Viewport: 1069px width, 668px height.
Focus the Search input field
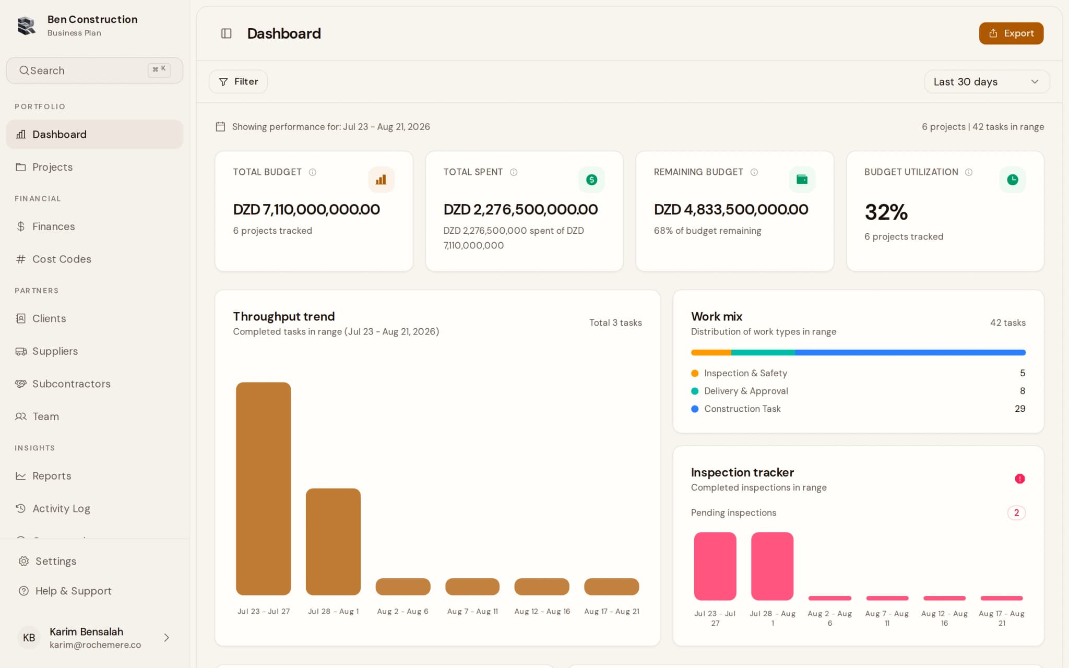(94, 70)
